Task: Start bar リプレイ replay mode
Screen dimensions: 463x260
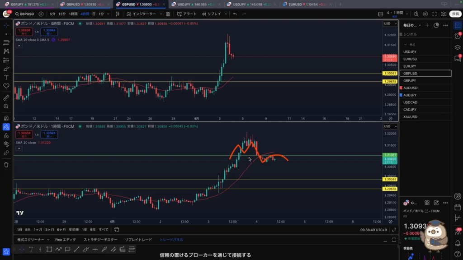Action: point(211,14)
